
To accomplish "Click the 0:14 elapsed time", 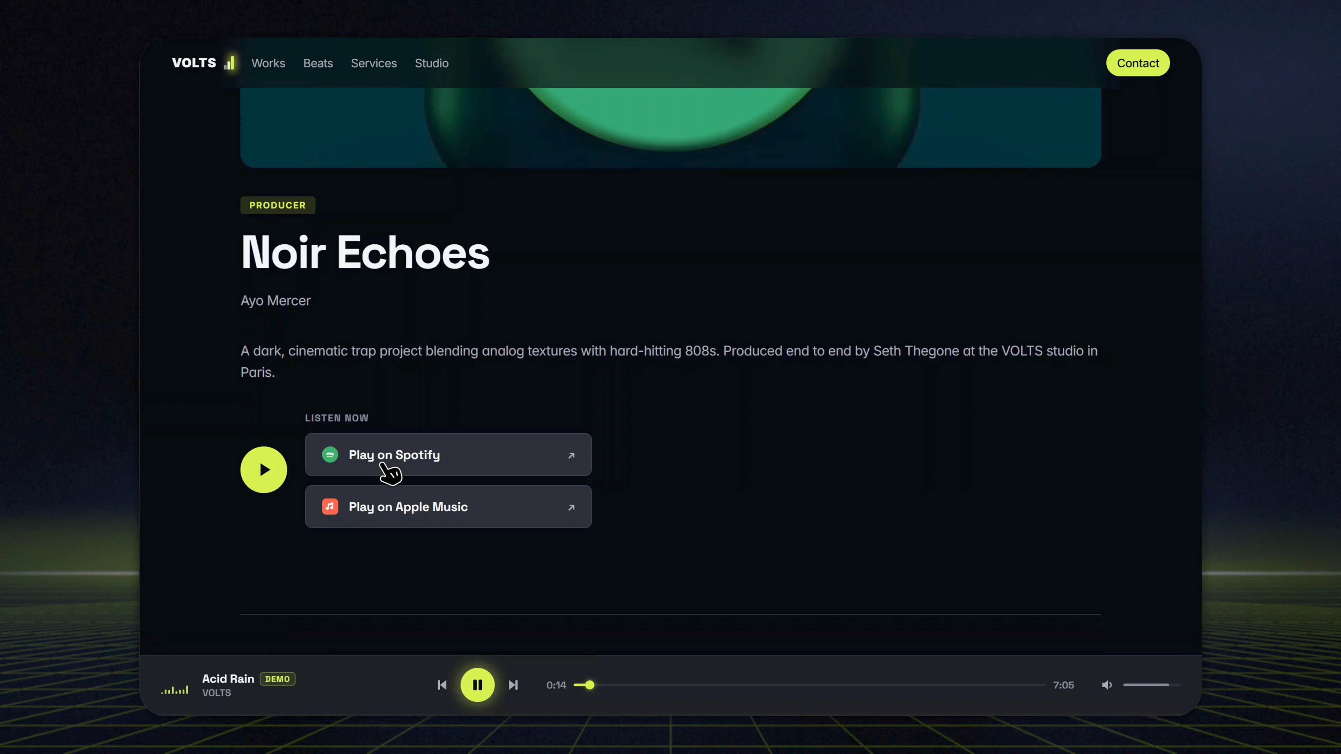I will click(556, 685).
